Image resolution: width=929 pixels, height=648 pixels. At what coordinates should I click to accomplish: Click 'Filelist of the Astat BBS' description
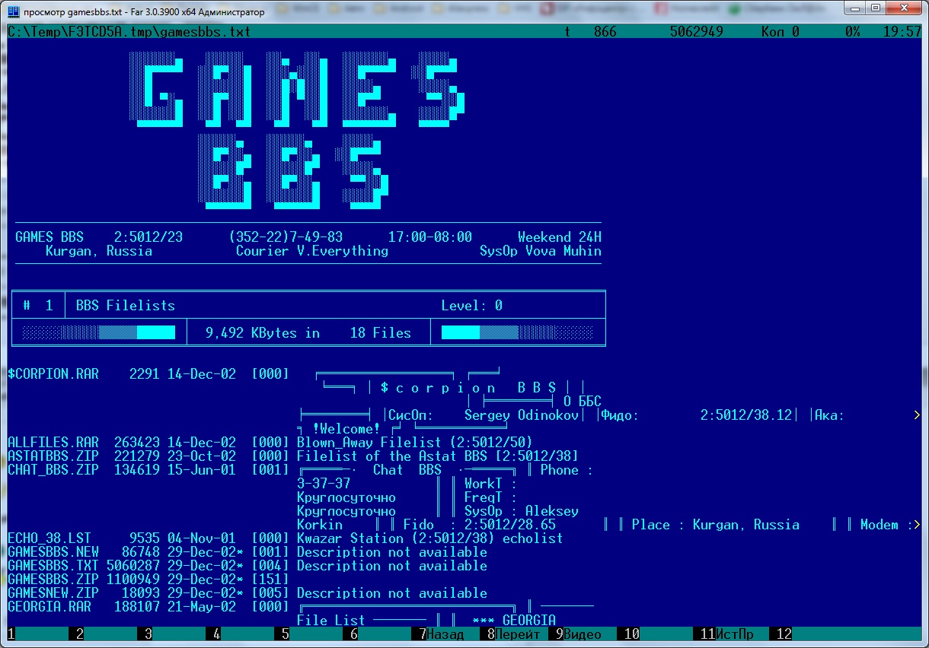392,456
